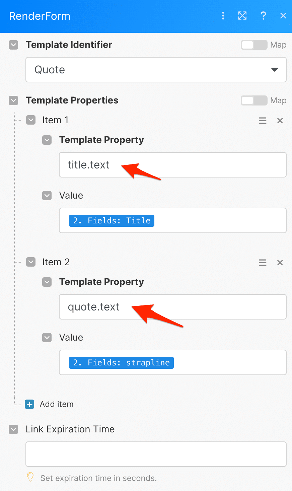Image resolution: width=292 pixels, height=491 pixels.
Task: Click the lightbulb hint icon
Action: (30, 477)
